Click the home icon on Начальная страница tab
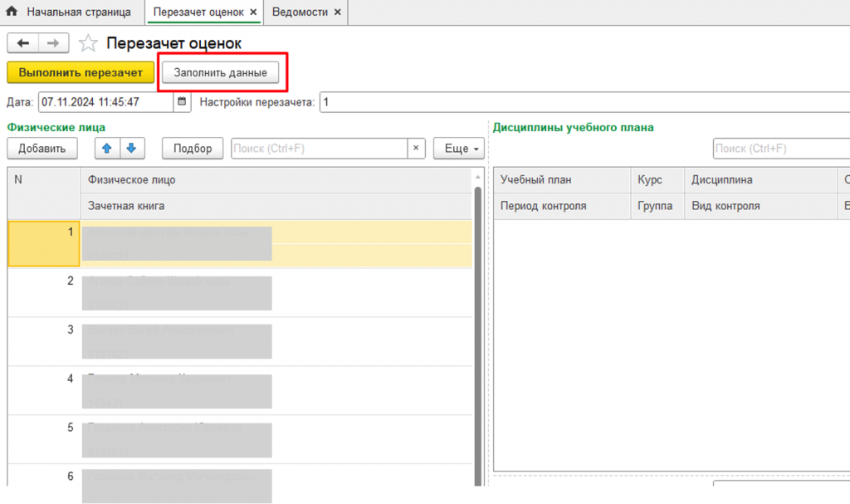This screenshot has height=504, width=850. 12,12
